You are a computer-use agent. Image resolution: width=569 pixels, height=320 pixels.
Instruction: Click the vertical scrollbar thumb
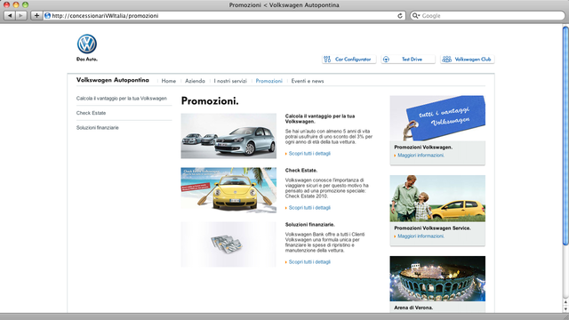coord(565,136)
